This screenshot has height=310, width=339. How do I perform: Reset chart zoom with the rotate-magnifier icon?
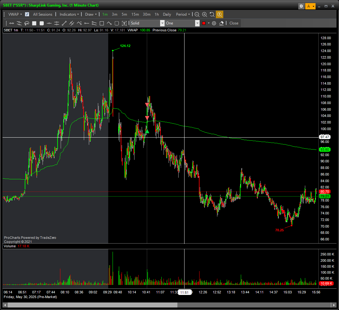pos(212,14)
